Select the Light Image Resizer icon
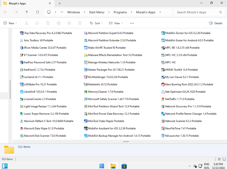The image size is (227, 169). (x=22, y=107)
